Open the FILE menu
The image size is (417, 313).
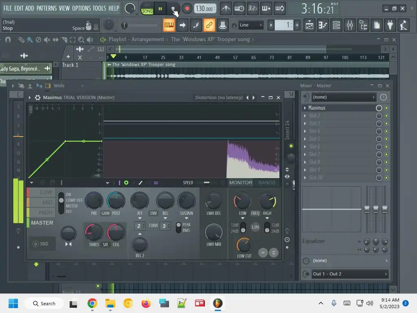point(7,8)
